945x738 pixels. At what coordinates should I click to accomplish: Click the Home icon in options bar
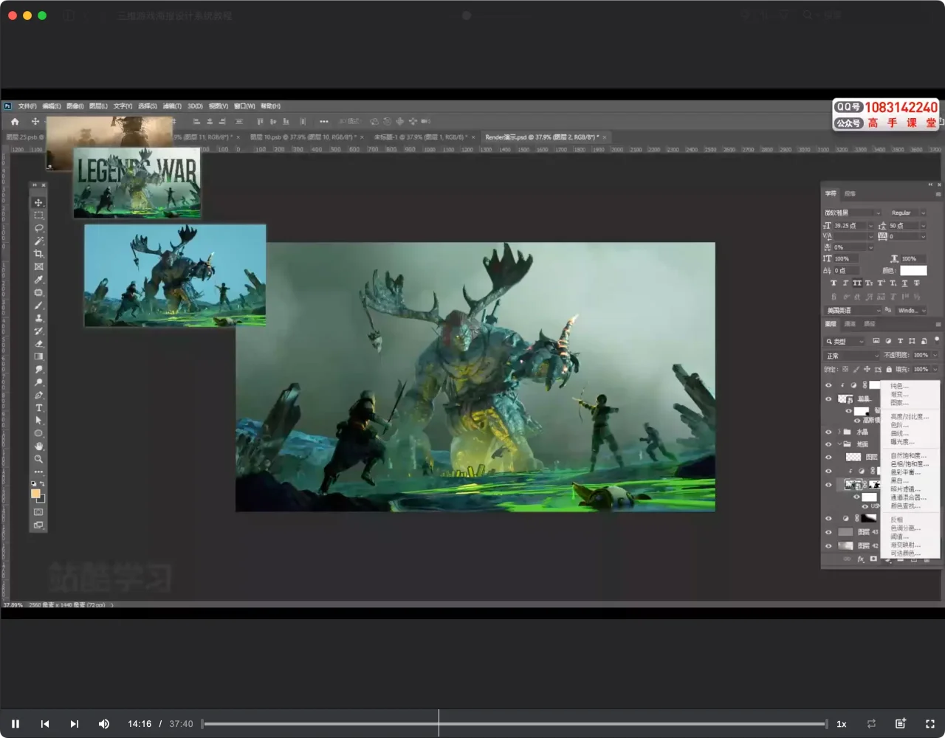pyautogui.click(x=15, y=122)
